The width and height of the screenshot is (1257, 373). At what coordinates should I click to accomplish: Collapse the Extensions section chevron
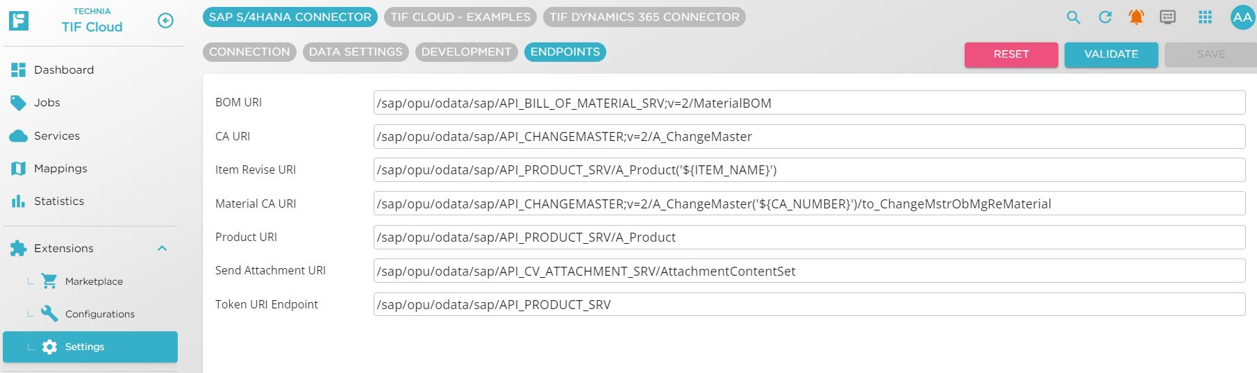click(x=163, y=249)
